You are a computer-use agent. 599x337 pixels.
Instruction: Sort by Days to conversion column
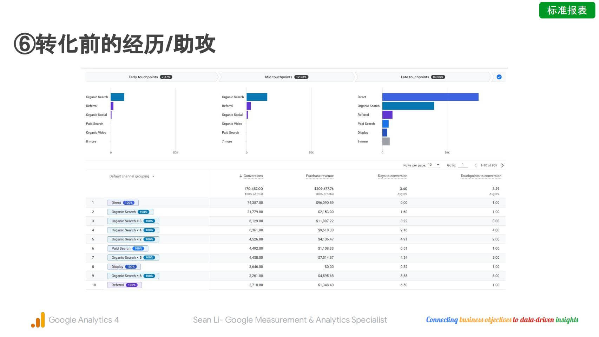pos(393,176)
